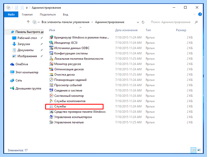Select the Оптимизация дисков icon
The height and width of the screenshot is (157, 207).
pyautogui.click(x=51, y=69)
